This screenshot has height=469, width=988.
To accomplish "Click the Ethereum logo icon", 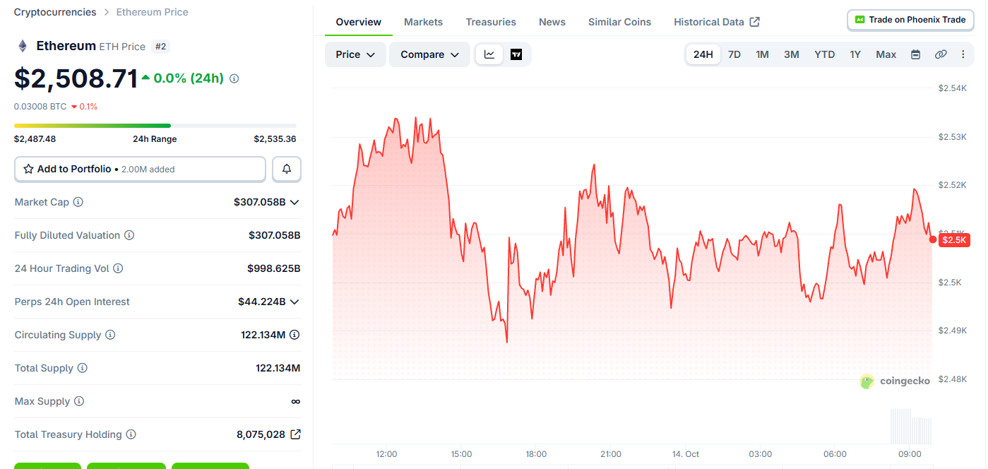I will click(23, 46).
